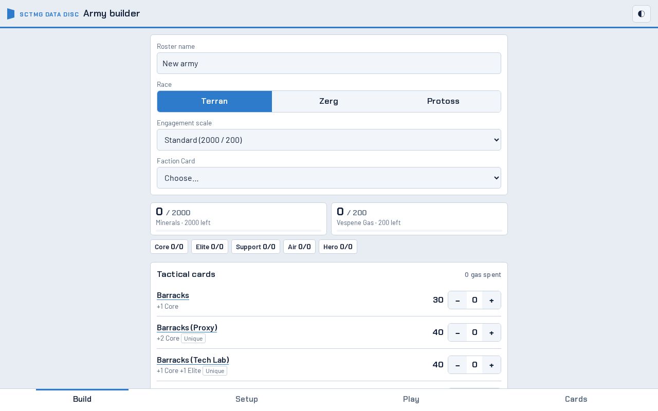Image resolution: width=658 pixels, height=411 pixels.
Task: Increase Barracks card count
Action: click(x=491, y=300)
